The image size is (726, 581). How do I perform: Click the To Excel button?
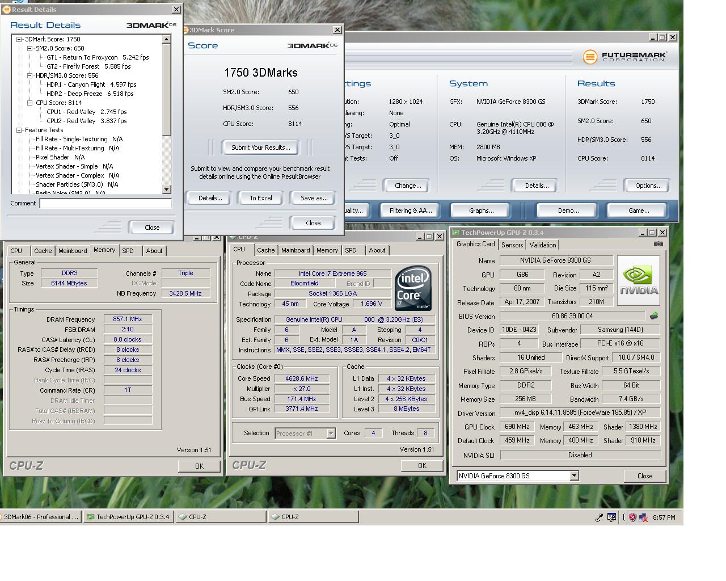click(261, 198)
